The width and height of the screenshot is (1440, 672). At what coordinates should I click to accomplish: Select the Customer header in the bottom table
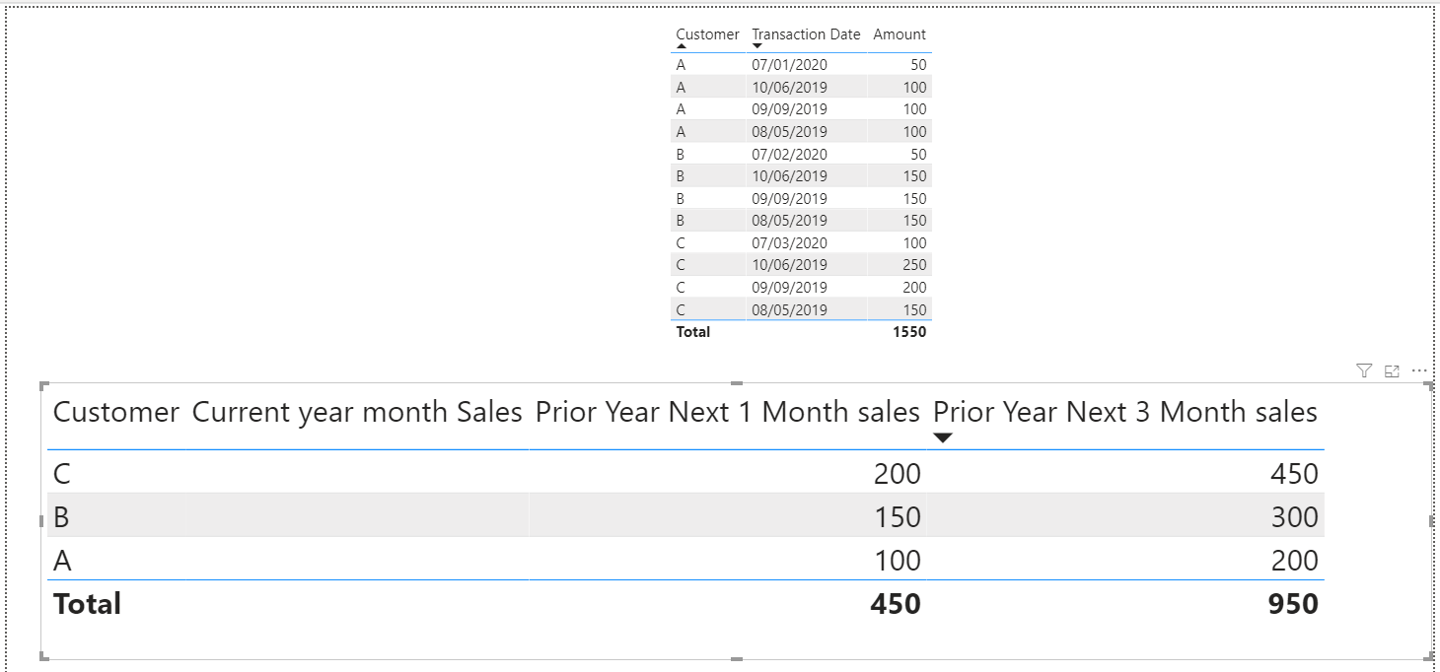coord(116,412)
